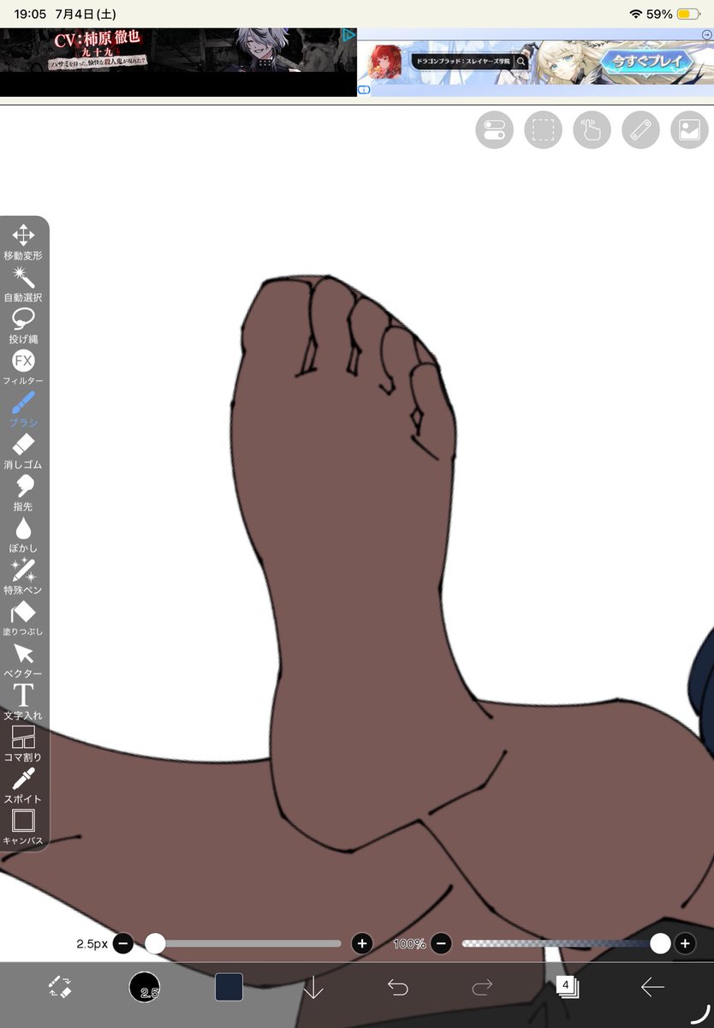Screen dimensions: 714x1028
Task: Open the material image panel icon
Action: 689,130
